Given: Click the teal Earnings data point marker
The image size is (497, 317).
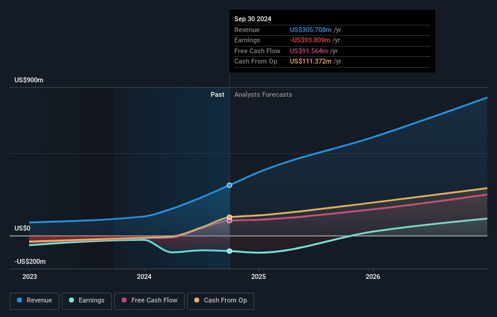Looking at the screenshot, I should (229, 251).
